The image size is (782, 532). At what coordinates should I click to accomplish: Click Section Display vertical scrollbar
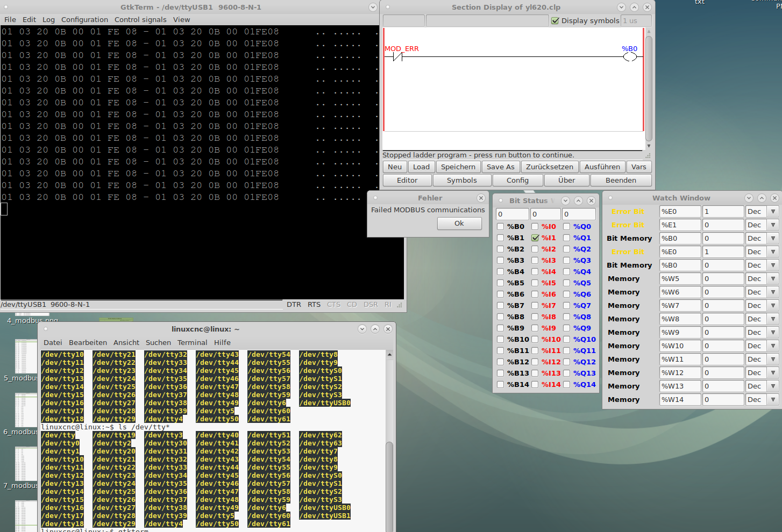[649, 89]
